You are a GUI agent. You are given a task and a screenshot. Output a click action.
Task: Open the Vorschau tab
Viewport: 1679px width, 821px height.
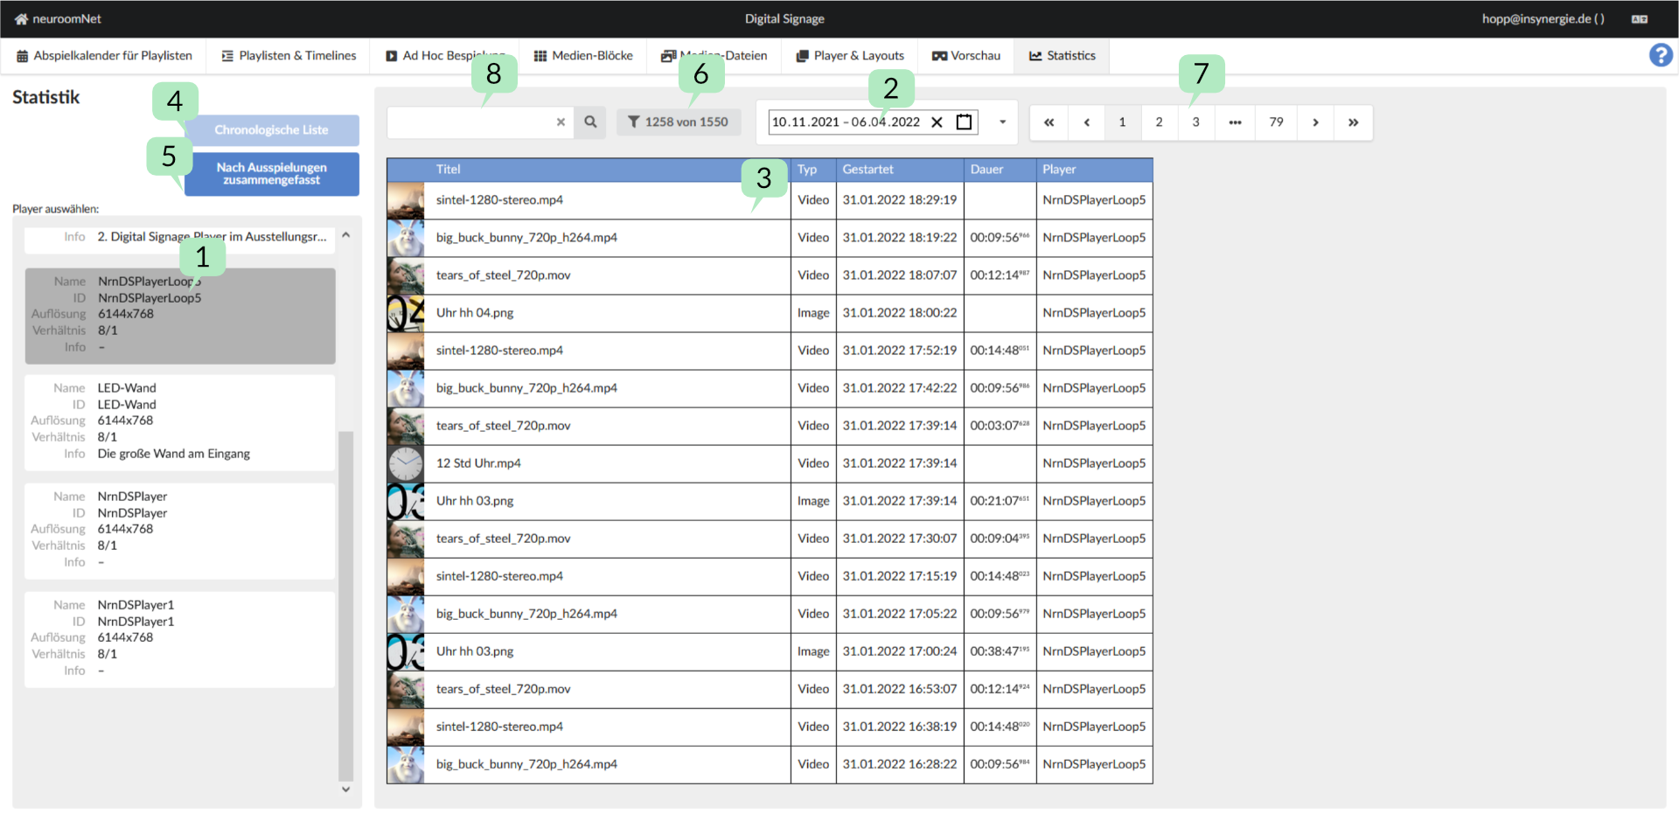coord(965,55)
